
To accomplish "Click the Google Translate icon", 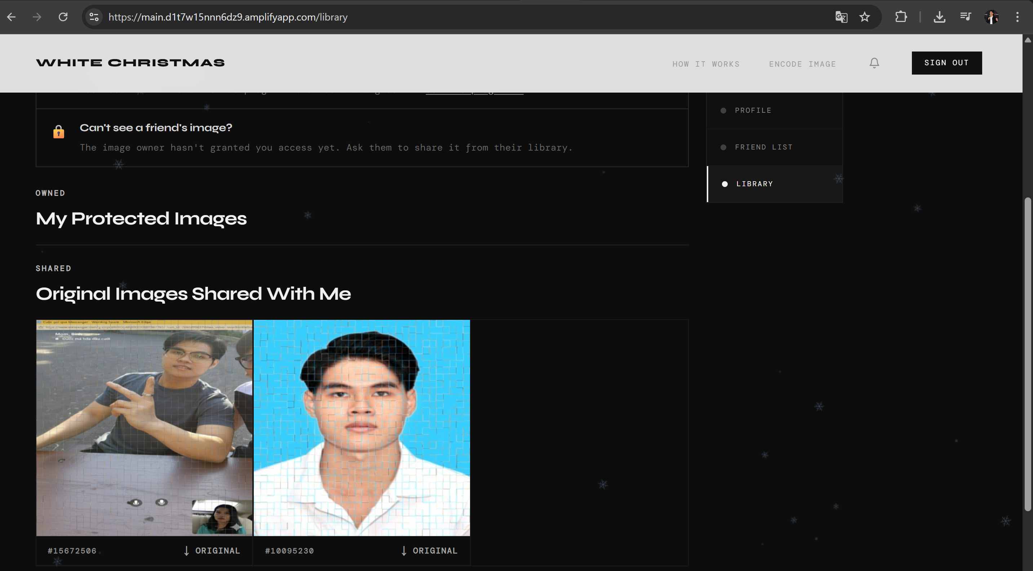I will 841,17.
